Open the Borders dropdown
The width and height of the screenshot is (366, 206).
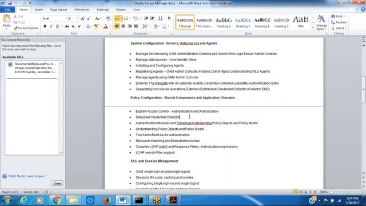(x=168, y=26)
